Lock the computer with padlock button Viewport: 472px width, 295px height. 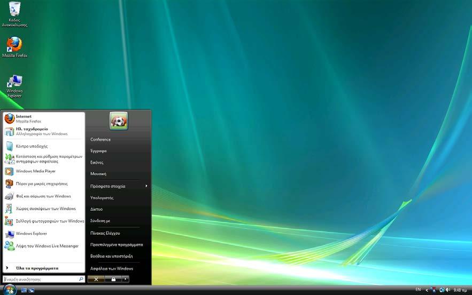coord(113,280)
